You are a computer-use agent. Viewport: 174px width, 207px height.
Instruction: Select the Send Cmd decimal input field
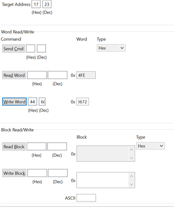(x=41, y=48)
